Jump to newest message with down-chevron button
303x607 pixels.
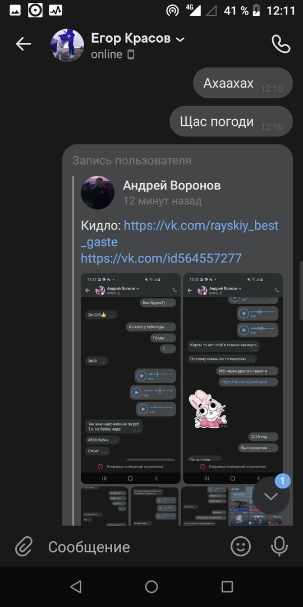click(x=271, y=496)
